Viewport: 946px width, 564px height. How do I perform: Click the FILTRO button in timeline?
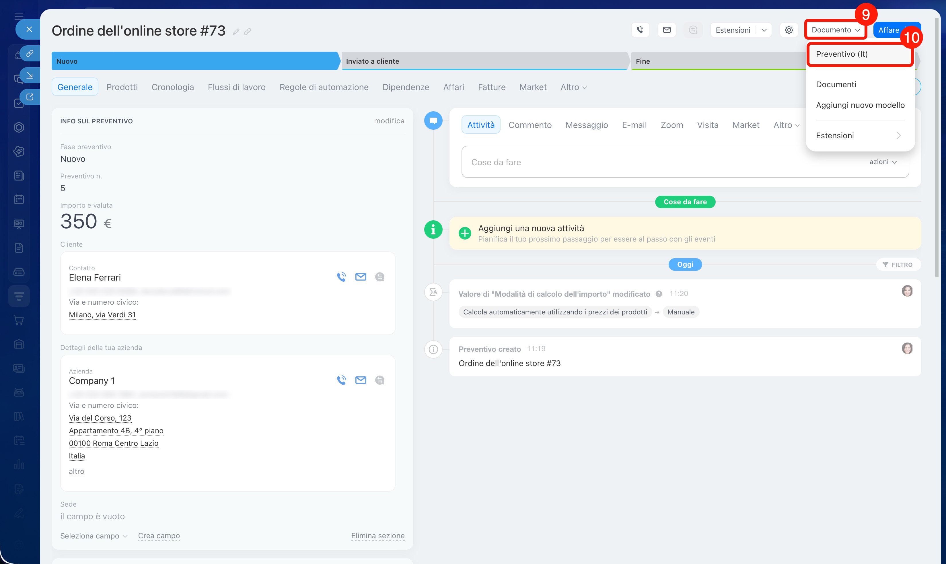[898, 265]
